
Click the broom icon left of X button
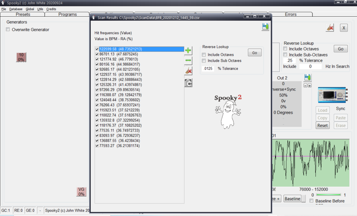pos(330,28)
